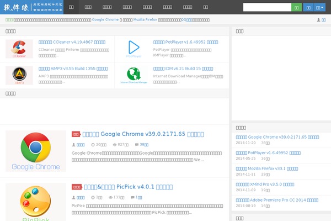Open the PicPick palette logo thumbnail

pos(36,202)
